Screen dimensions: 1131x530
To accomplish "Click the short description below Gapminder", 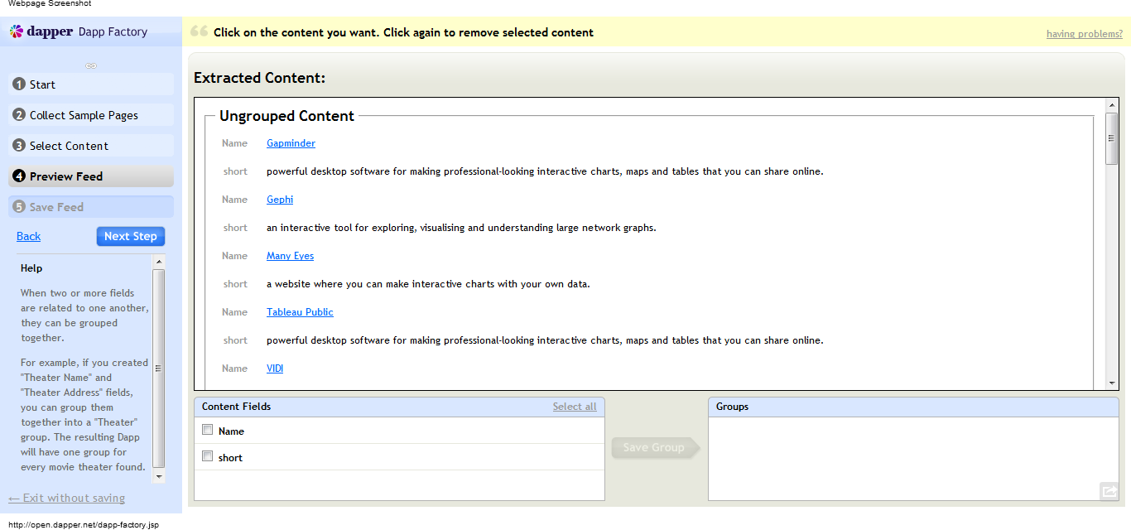I will (545, 171).
